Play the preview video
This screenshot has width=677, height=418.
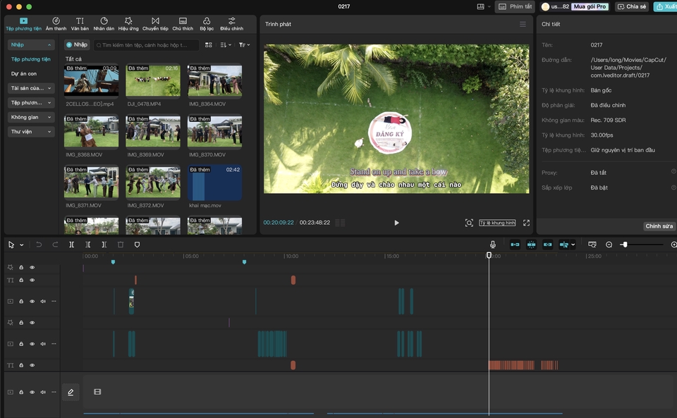(396, 223)
